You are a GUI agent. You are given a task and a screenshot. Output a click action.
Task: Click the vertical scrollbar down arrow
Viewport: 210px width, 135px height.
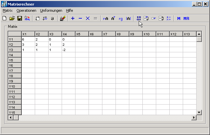pos(199,112)
